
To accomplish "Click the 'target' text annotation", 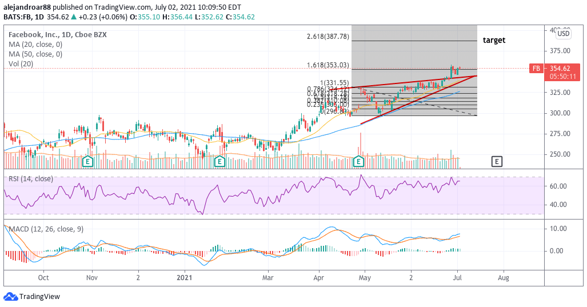I will click(494, 40).
